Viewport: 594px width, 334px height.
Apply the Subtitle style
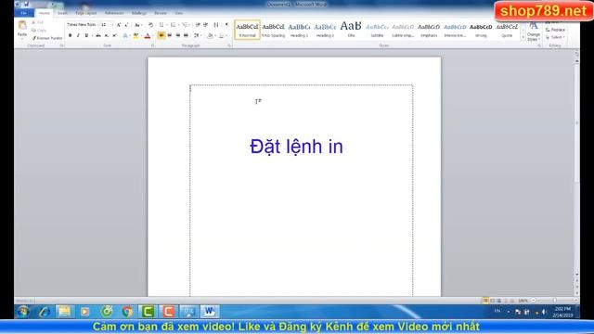pos(377,30)
